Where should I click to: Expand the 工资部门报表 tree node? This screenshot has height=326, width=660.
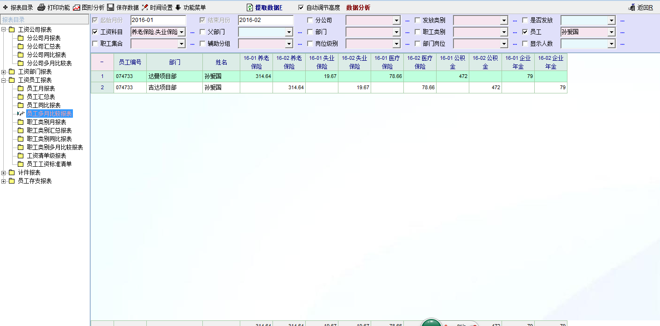click(x=4, y=72)
